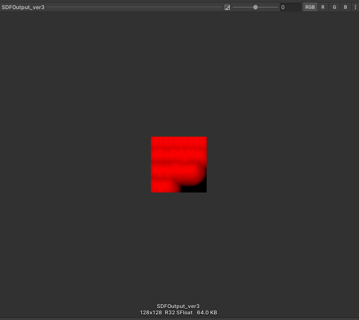
Task: Select the kebab menu at the toolbar's far right
Action: 355,7
